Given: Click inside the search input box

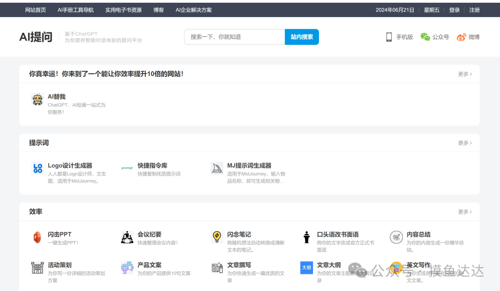Looking at the screenshot, I should [x=234, y=37].
